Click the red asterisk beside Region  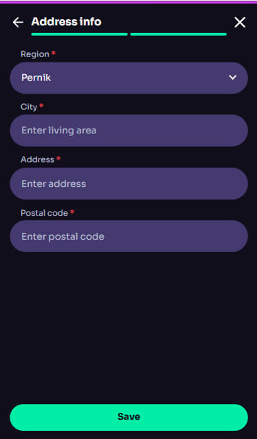54,53
